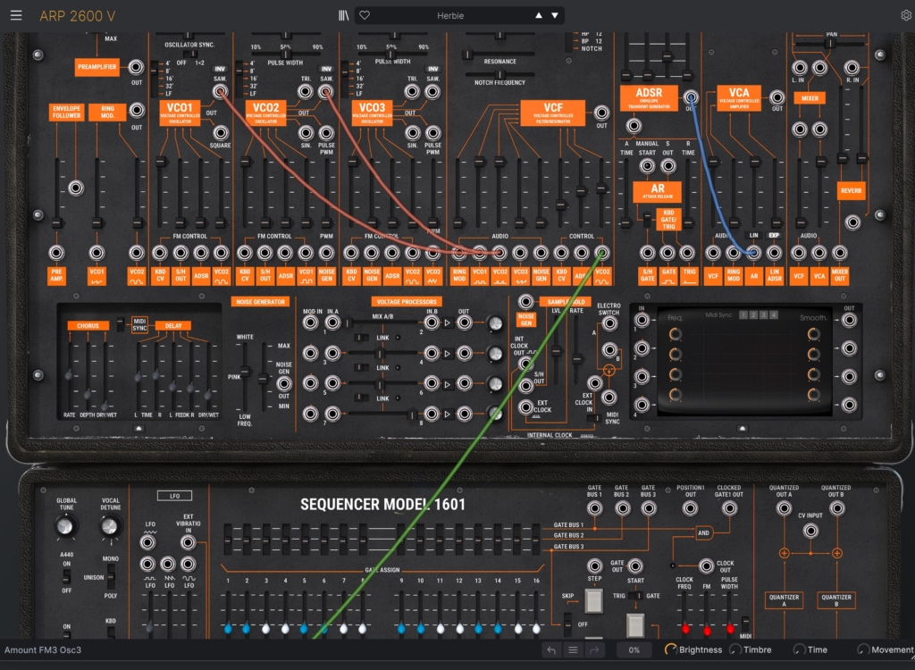Toggle the chorus/delay MIDI Sync switch

121,323
